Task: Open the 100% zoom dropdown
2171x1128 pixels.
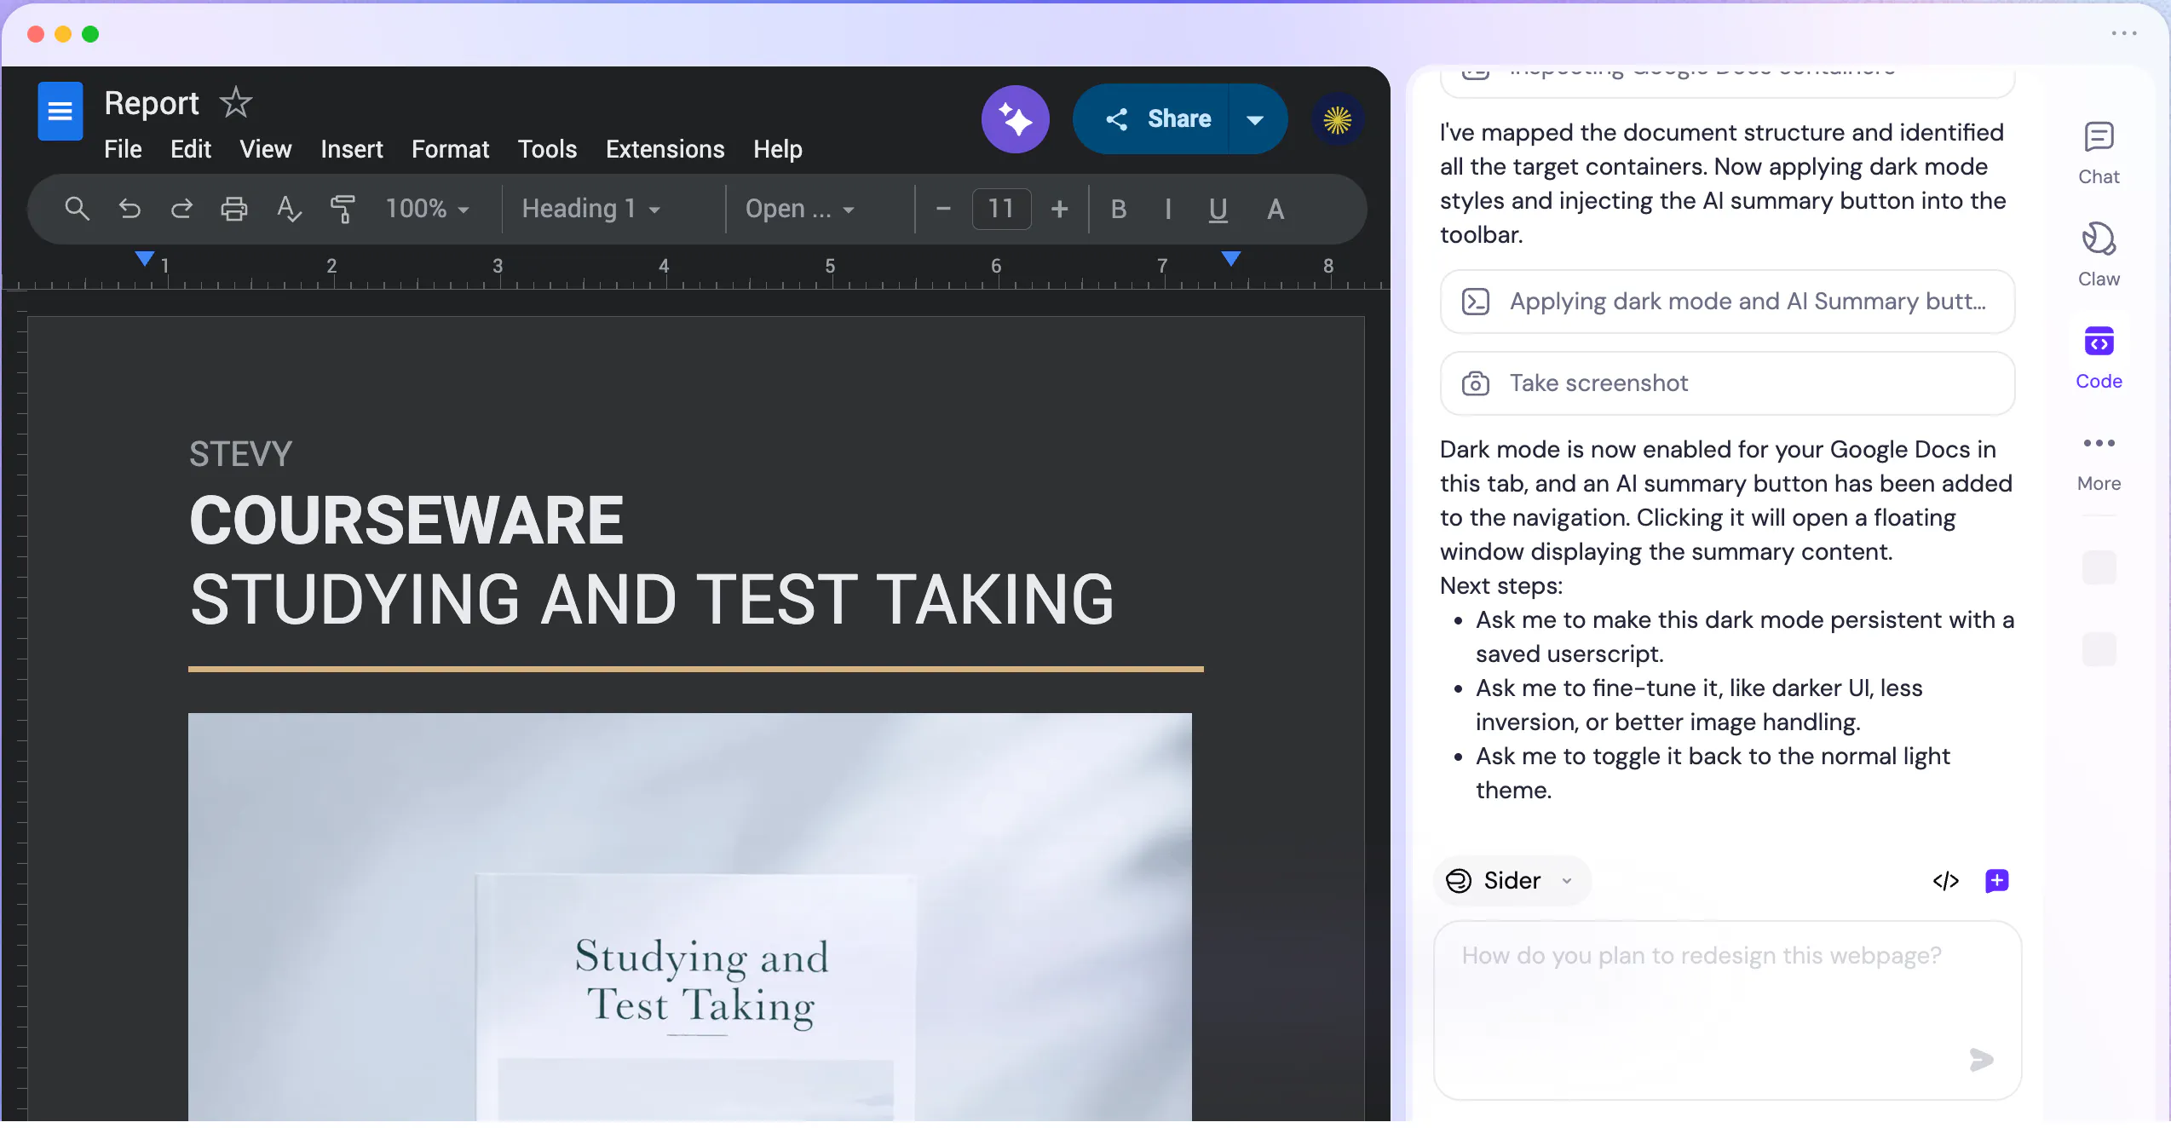Action: click(x=427, y=209)
